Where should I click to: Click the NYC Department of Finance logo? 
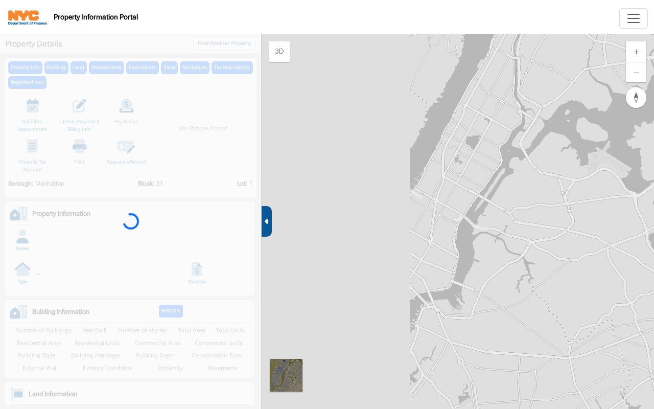tap(28, 17)
